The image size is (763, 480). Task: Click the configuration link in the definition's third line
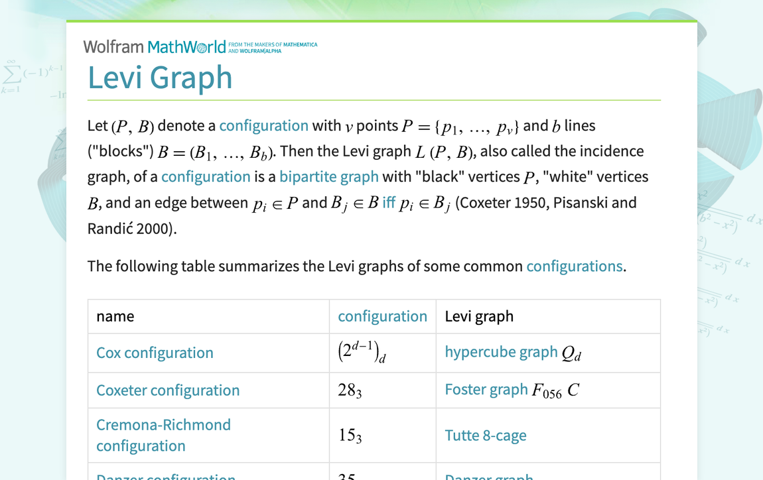pos(206,176)
